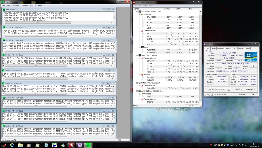Image resolution: width=262 pixels, height=148 pixels.
Task: Click the Worker #1 Self-Test window icon
Action: click(x=4, y=27)
